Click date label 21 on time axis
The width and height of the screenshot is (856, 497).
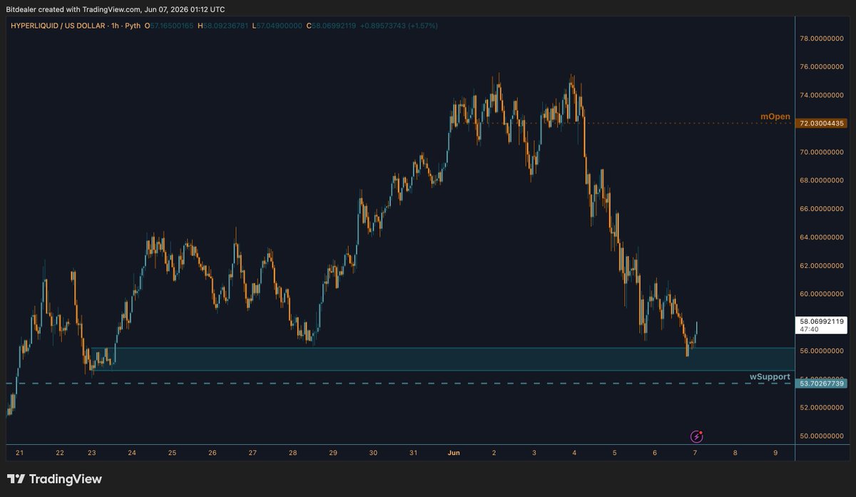point(19,453)
